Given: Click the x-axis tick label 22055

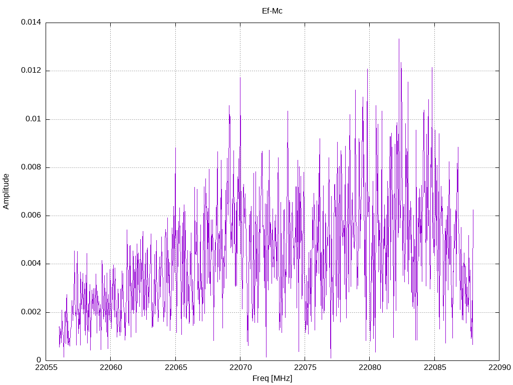Looking at the screenshot, I should tap(46, 367).
